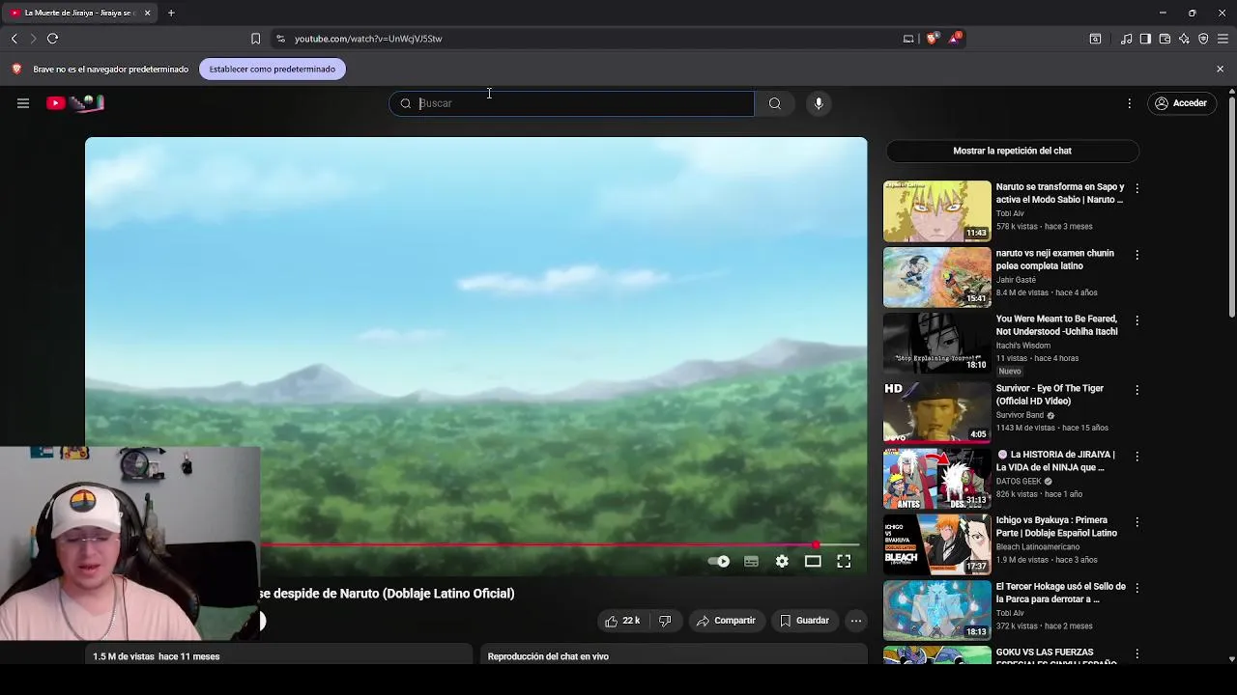Open the site settings icon left of the URL
Viewport: 1237px width, 695px height.
click(280, 39)
